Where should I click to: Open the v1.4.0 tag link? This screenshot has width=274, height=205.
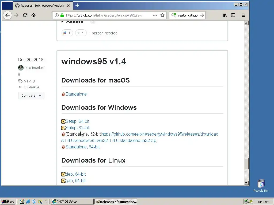[29, 81]
